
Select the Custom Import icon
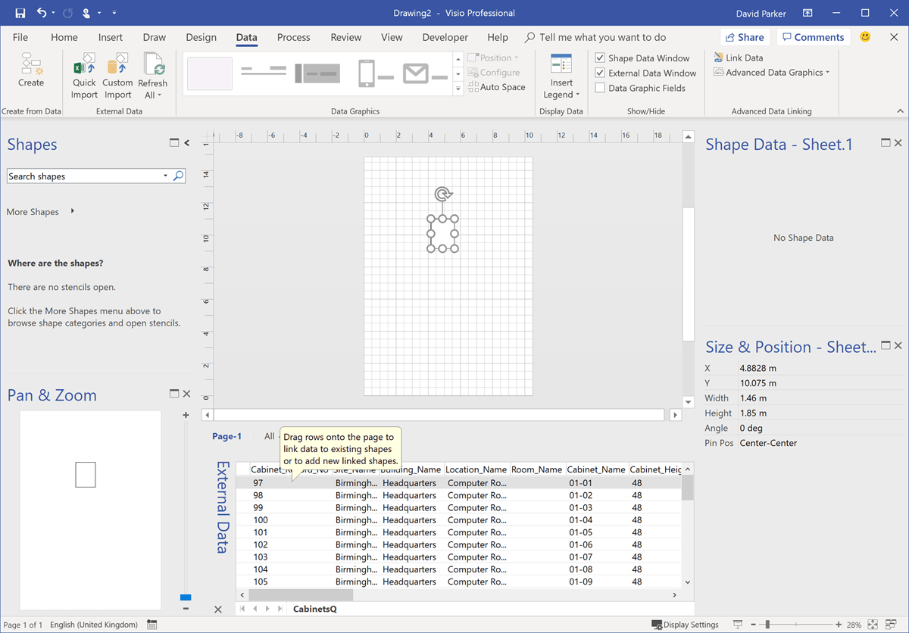pyautogui.click(x=117, y=73)
